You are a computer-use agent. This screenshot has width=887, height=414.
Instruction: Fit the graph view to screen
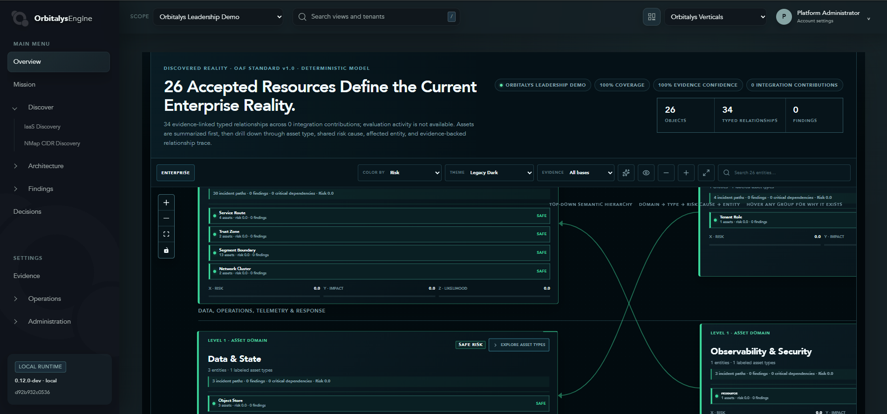click(166, 234)
